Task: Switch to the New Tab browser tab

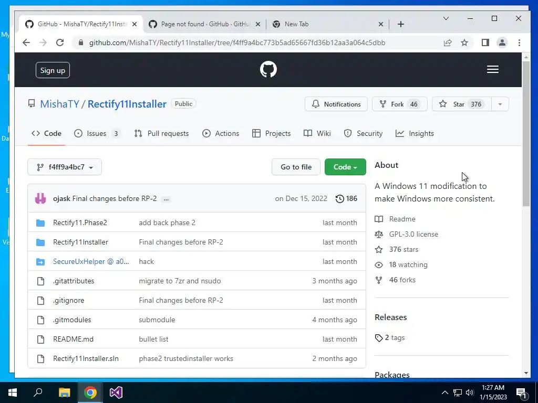Action: 328,24
